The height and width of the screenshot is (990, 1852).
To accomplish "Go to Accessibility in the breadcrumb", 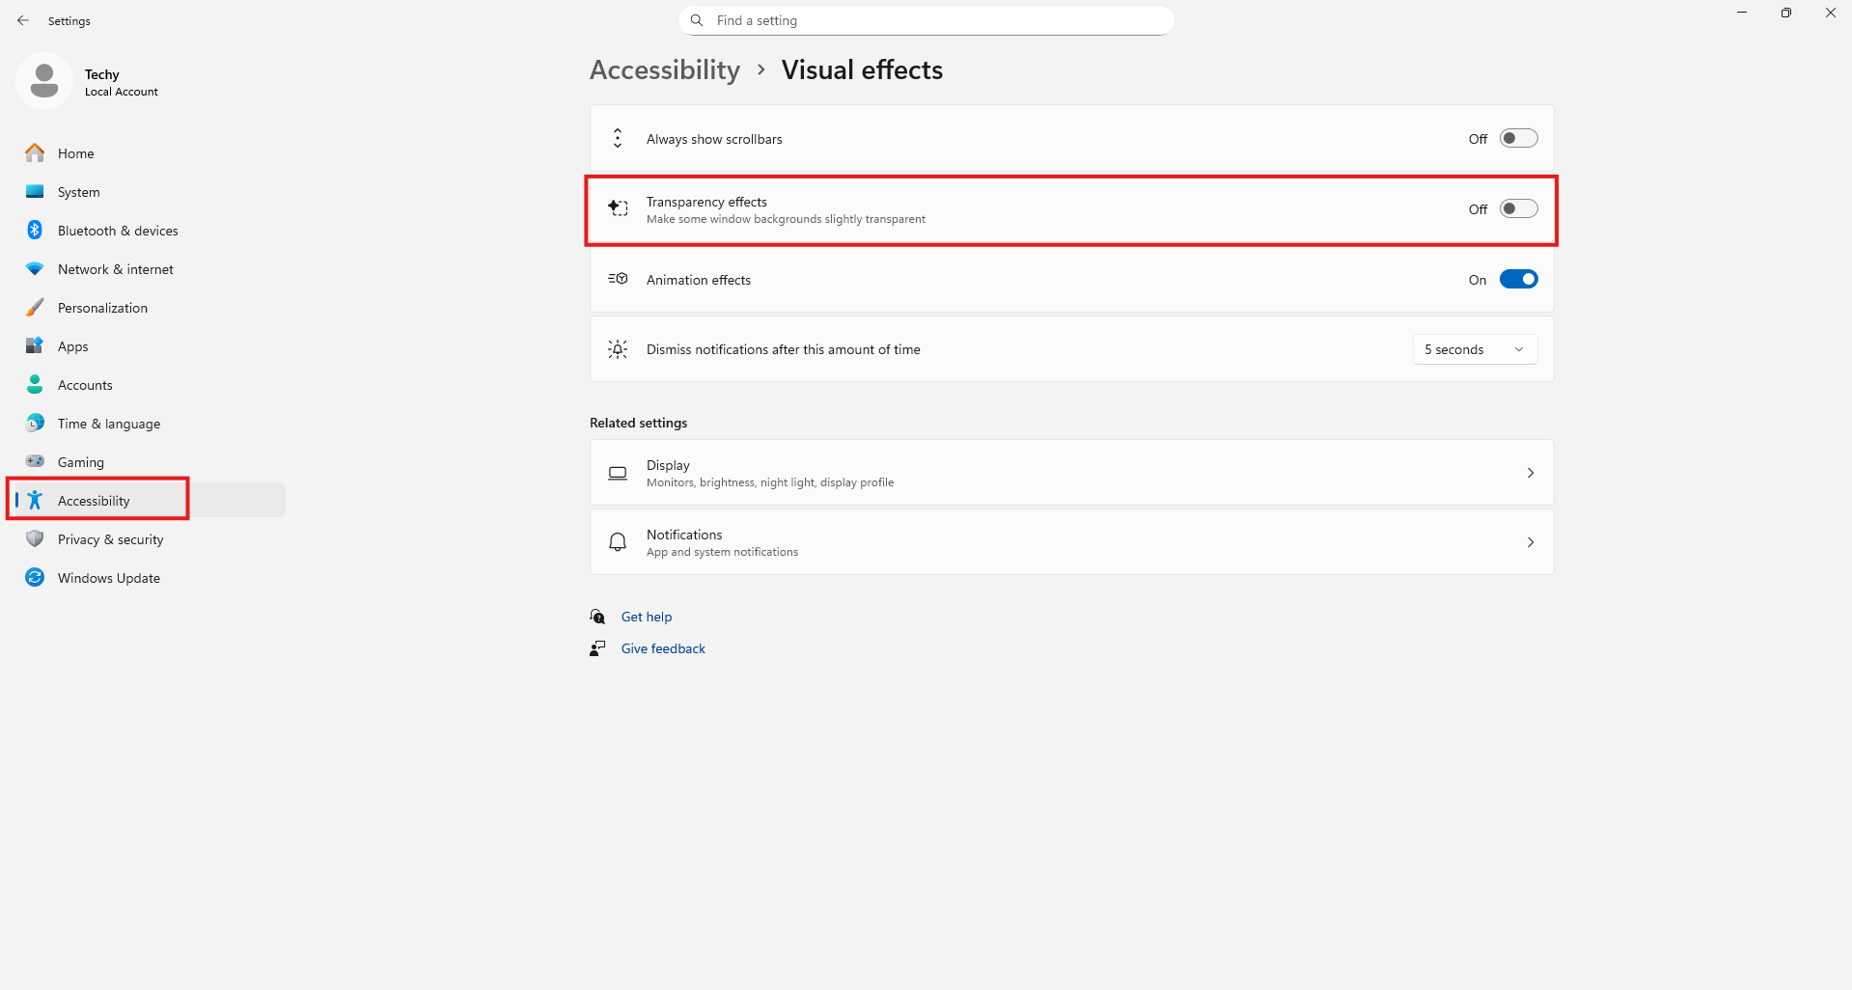I will click(x=665, y=70).
